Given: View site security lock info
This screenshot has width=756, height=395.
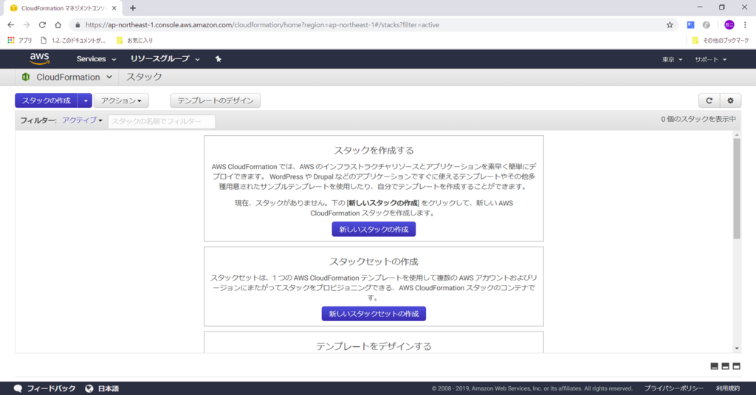Looking at the screenshot, I should point(78,24).
